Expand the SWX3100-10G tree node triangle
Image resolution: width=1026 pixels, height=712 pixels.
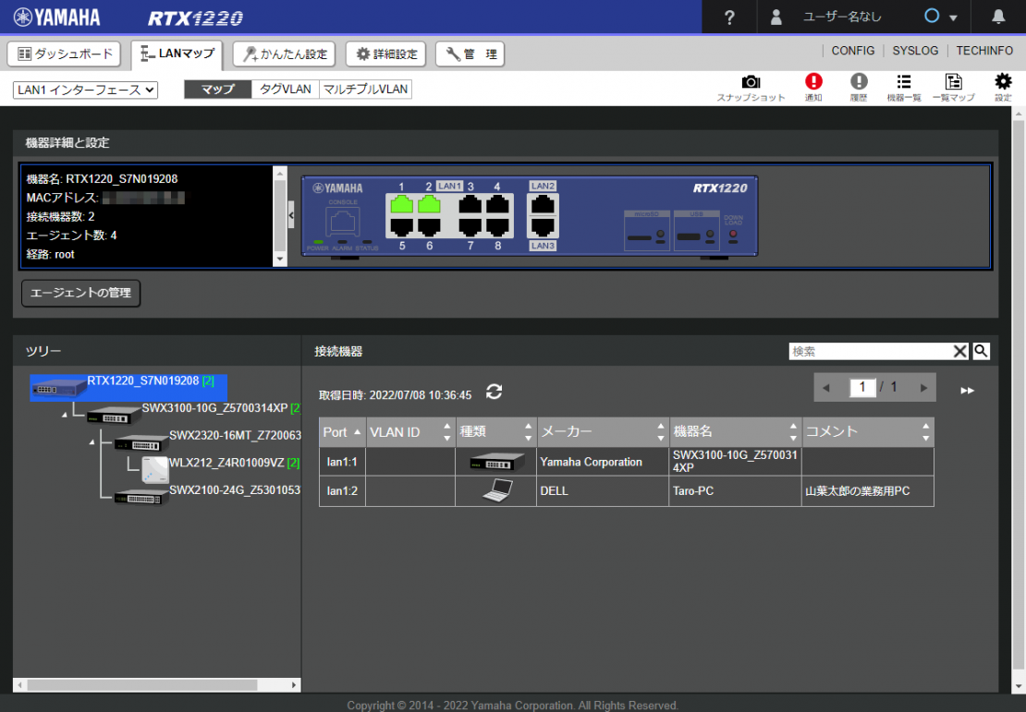coord(64,415)
